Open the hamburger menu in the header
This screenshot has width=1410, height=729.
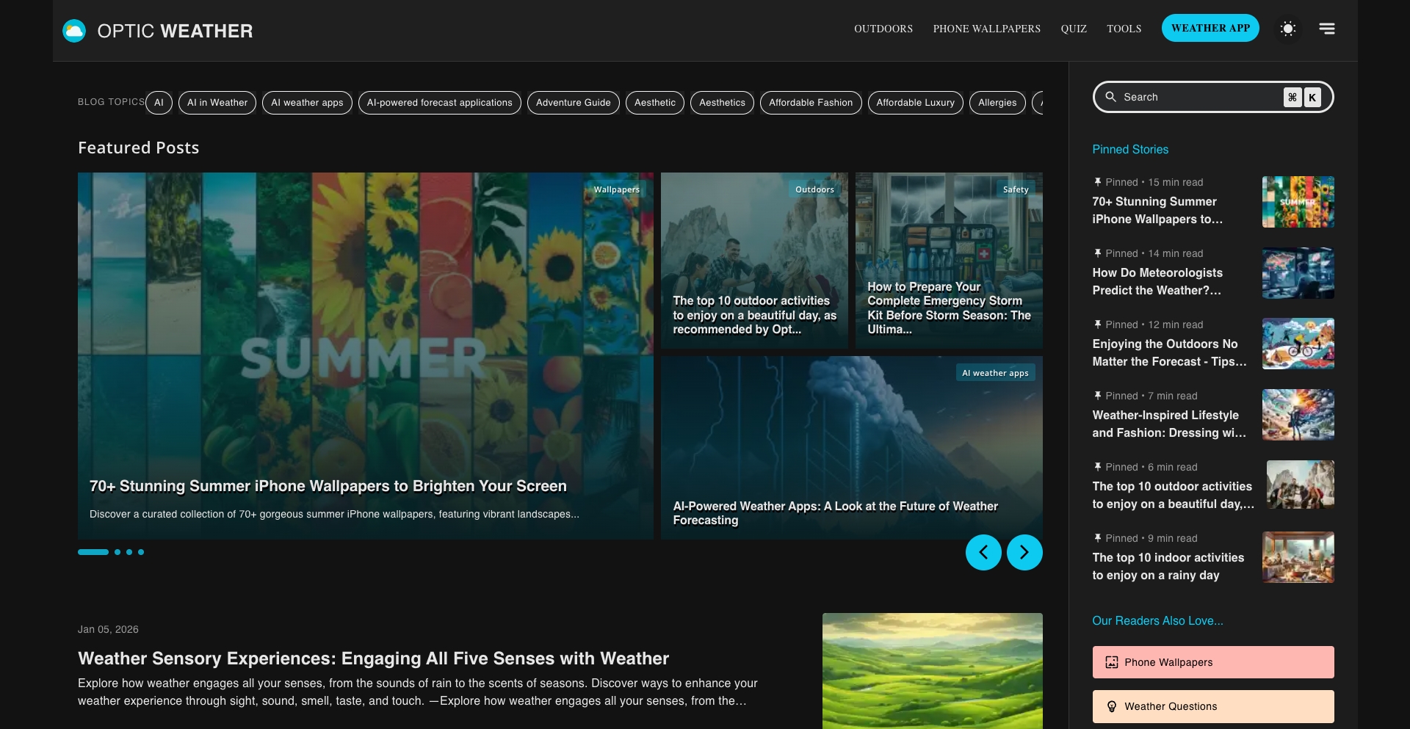[x=1328, y=29]
